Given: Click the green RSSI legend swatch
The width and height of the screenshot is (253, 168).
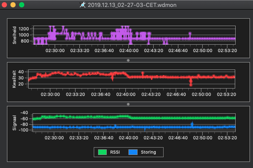Looking at the screenshot, I should 102,152.
